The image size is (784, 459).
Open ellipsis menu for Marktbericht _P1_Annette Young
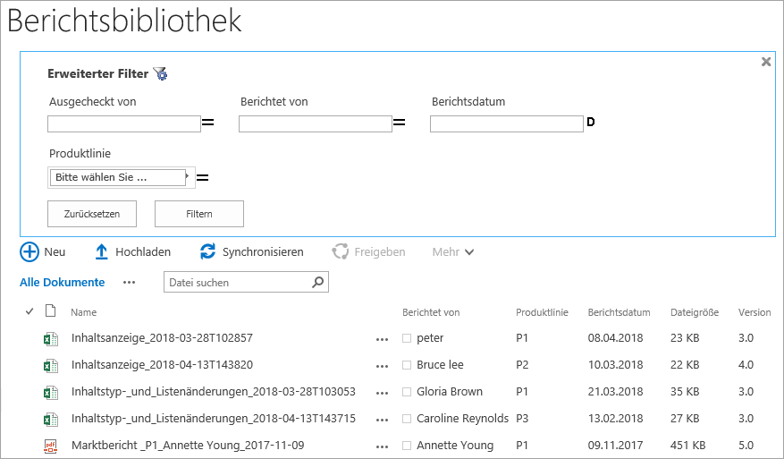pos(382,447)
